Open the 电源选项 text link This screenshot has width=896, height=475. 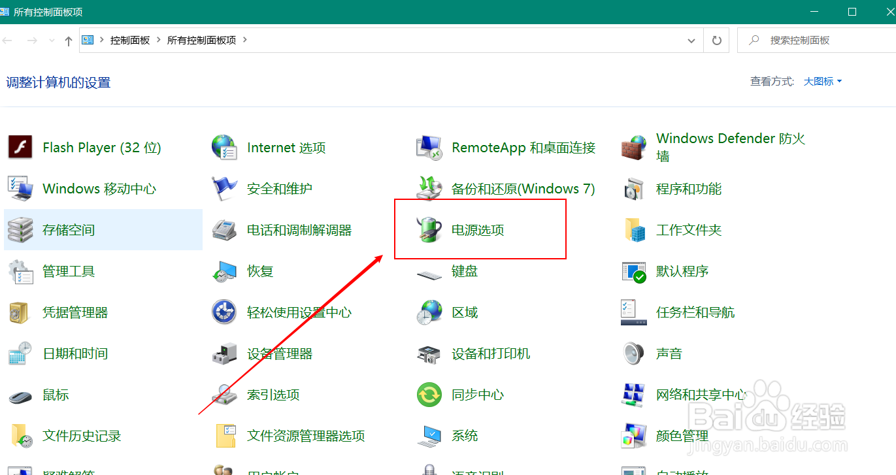pyautogui.click(x=478, y=230)
